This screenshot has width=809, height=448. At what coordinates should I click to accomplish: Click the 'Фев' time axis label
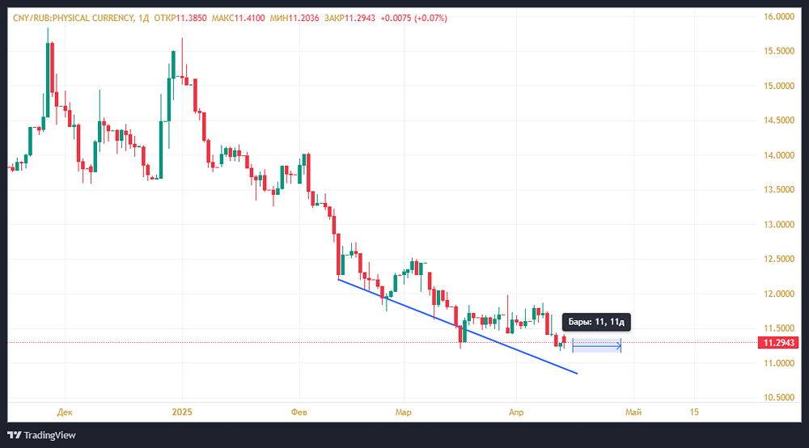tap(300, 412)
